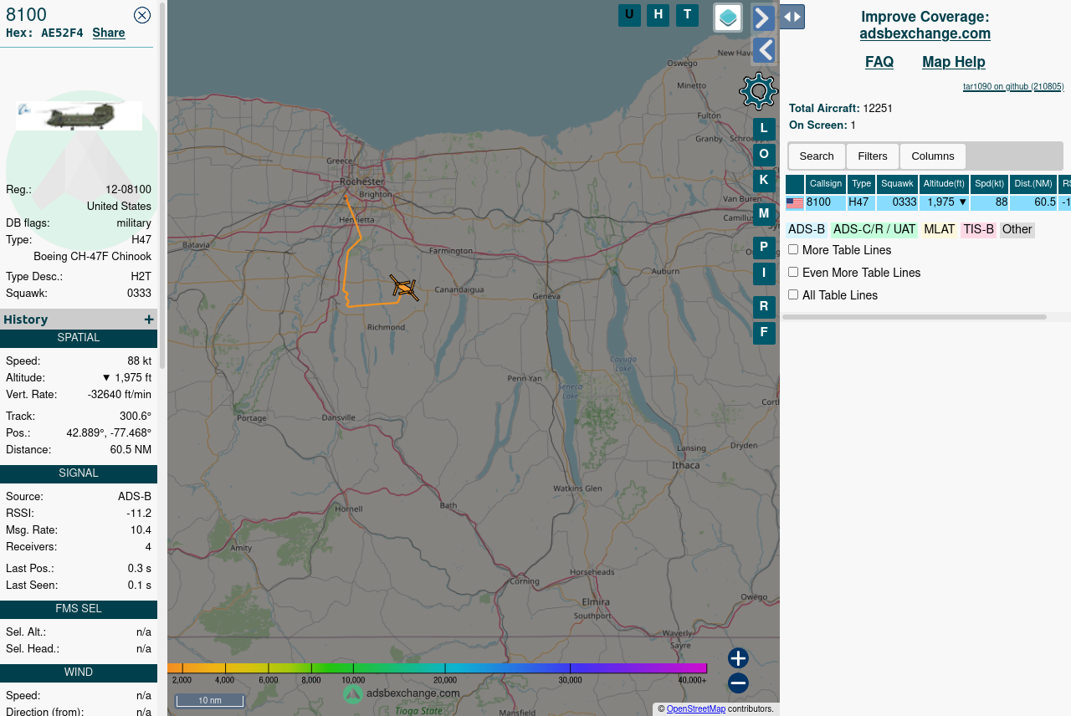Screen dimensions: 1071x716
Task: Enable All Table Lines checkbox
Action: click(793, 294)
